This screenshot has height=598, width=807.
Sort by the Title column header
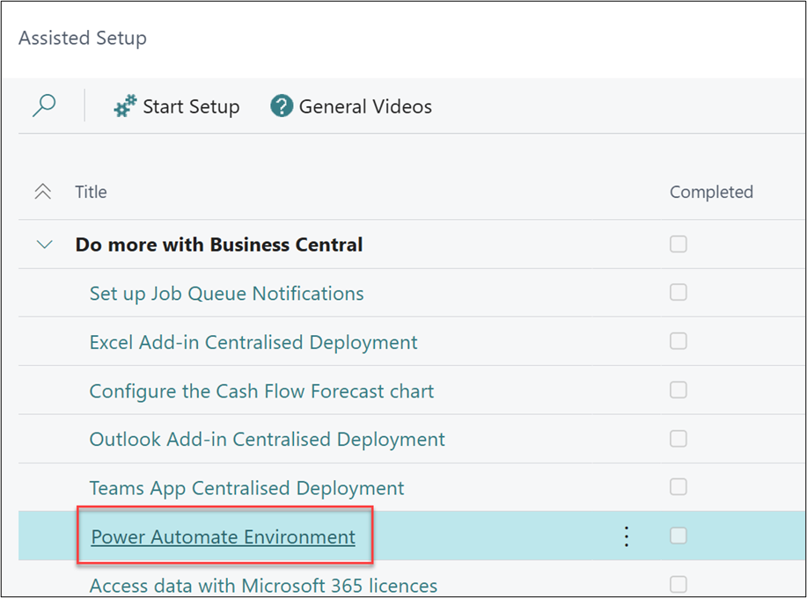91,192
